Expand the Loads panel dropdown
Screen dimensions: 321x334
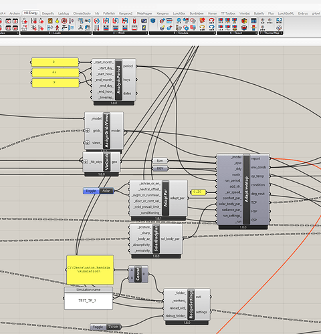pos(90,33)
